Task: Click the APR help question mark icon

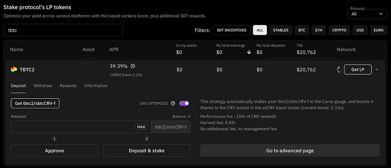Action: coord(133,66)
